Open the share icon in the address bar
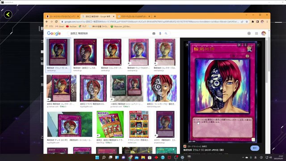This screenshot has width=286, height=161. point(242,21)
